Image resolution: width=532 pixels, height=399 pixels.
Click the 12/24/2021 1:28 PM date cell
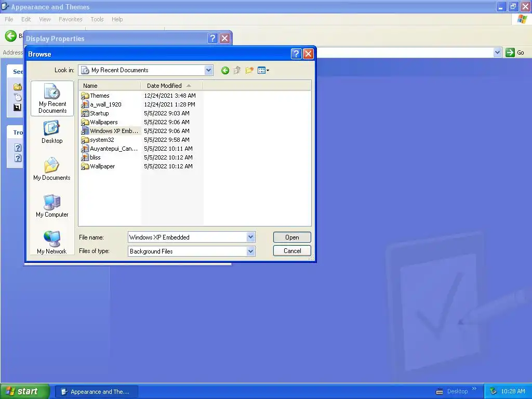pyautogui.click(x=169, y=104)
